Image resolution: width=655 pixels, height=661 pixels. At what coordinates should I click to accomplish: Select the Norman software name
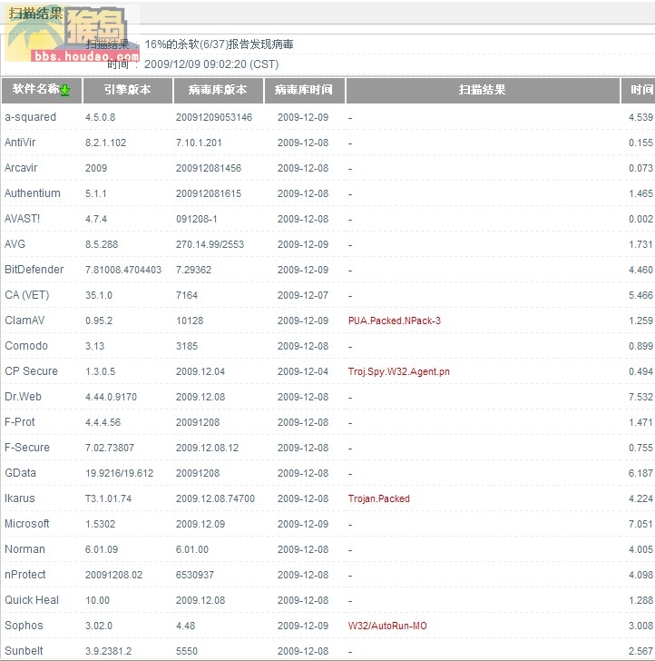tap(24, 548)
